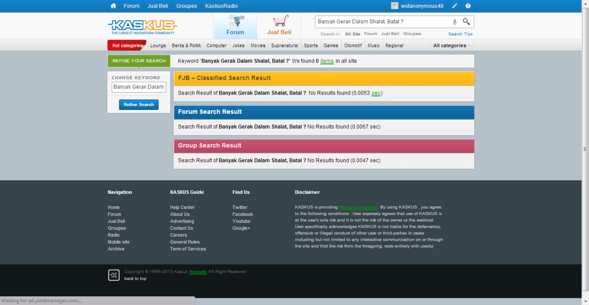This screenshot has height=305, width=589.
Task: Open Forum in the top blue bar
Action: [132, 6]
